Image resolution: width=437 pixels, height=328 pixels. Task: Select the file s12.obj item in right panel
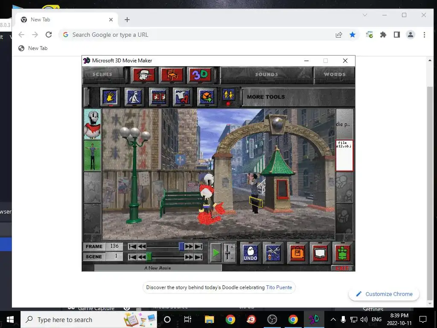tap(344, 155)
